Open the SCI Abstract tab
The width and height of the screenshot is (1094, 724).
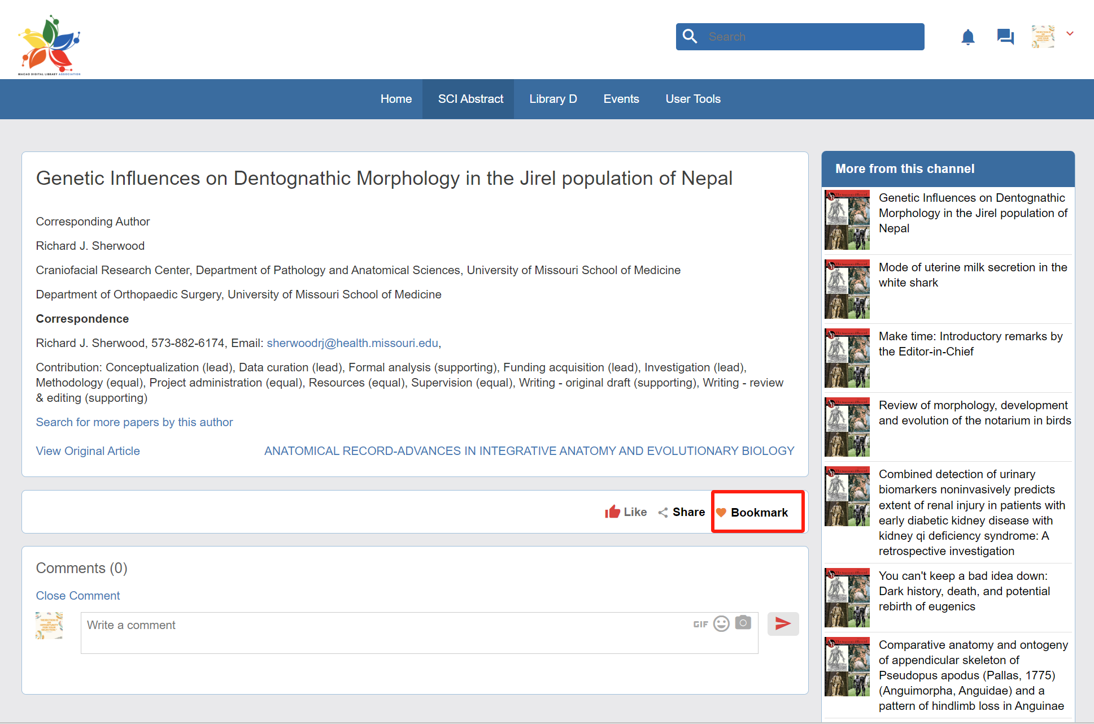[470, 99]
